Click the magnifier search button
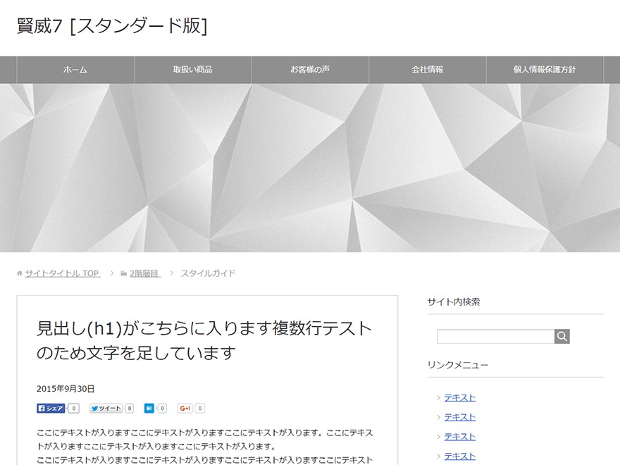This screenshot has height=465, width=620. (562, 337)
